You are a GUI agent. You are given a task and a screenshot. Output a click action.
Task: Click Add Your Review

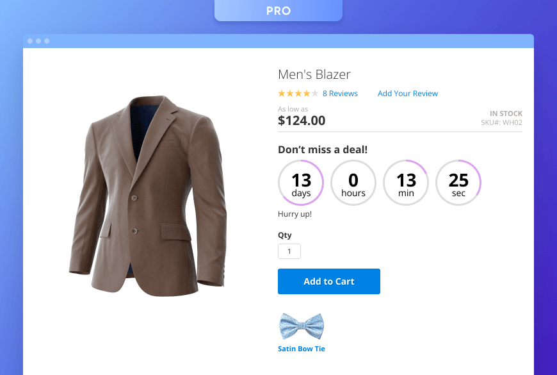[408, 93]
